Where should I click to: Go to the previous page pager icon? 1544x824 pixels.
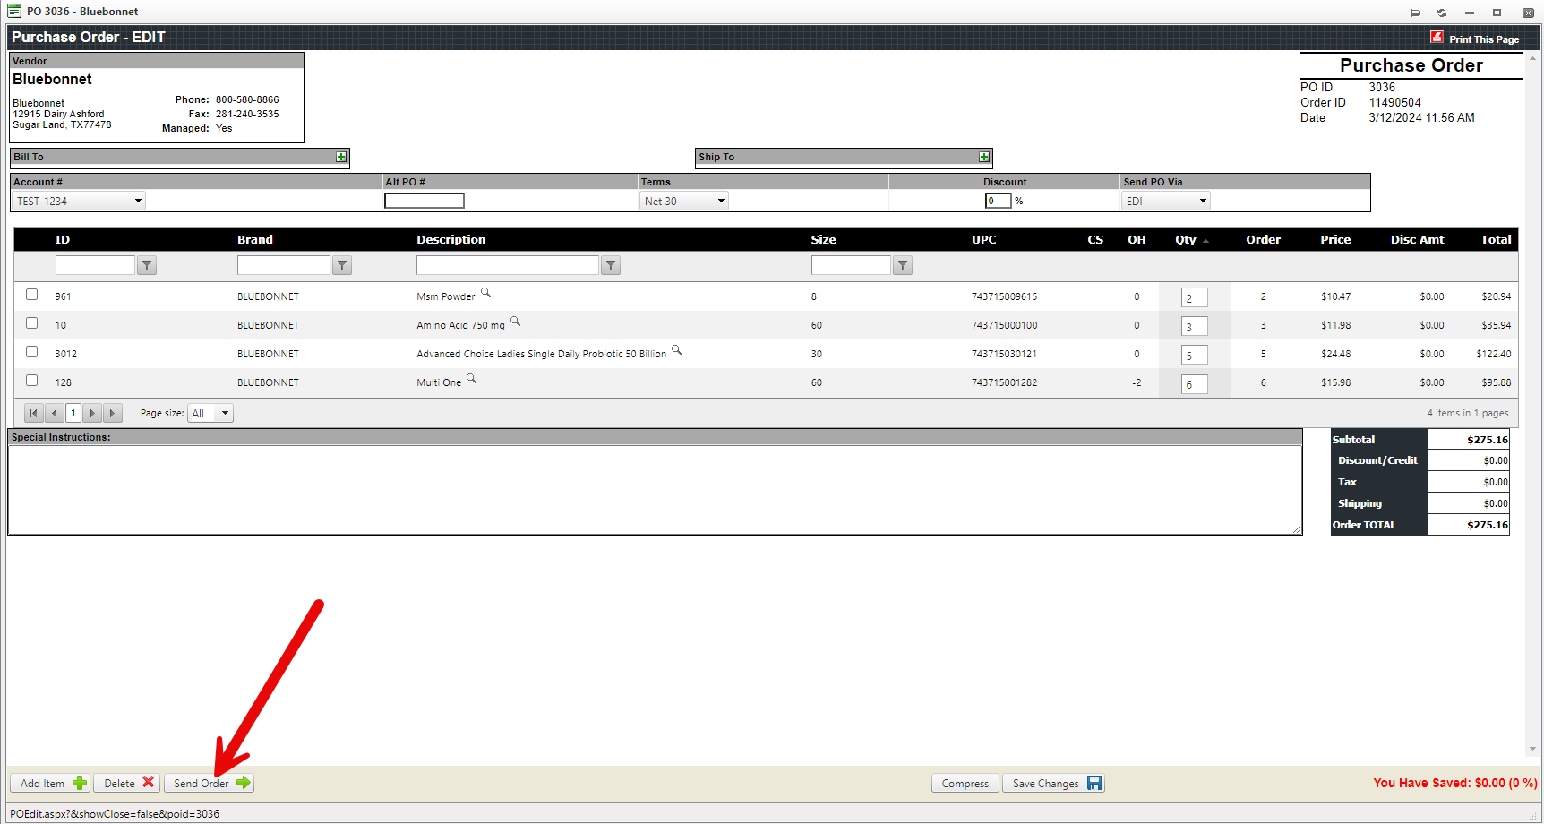(x=55, y=413)
